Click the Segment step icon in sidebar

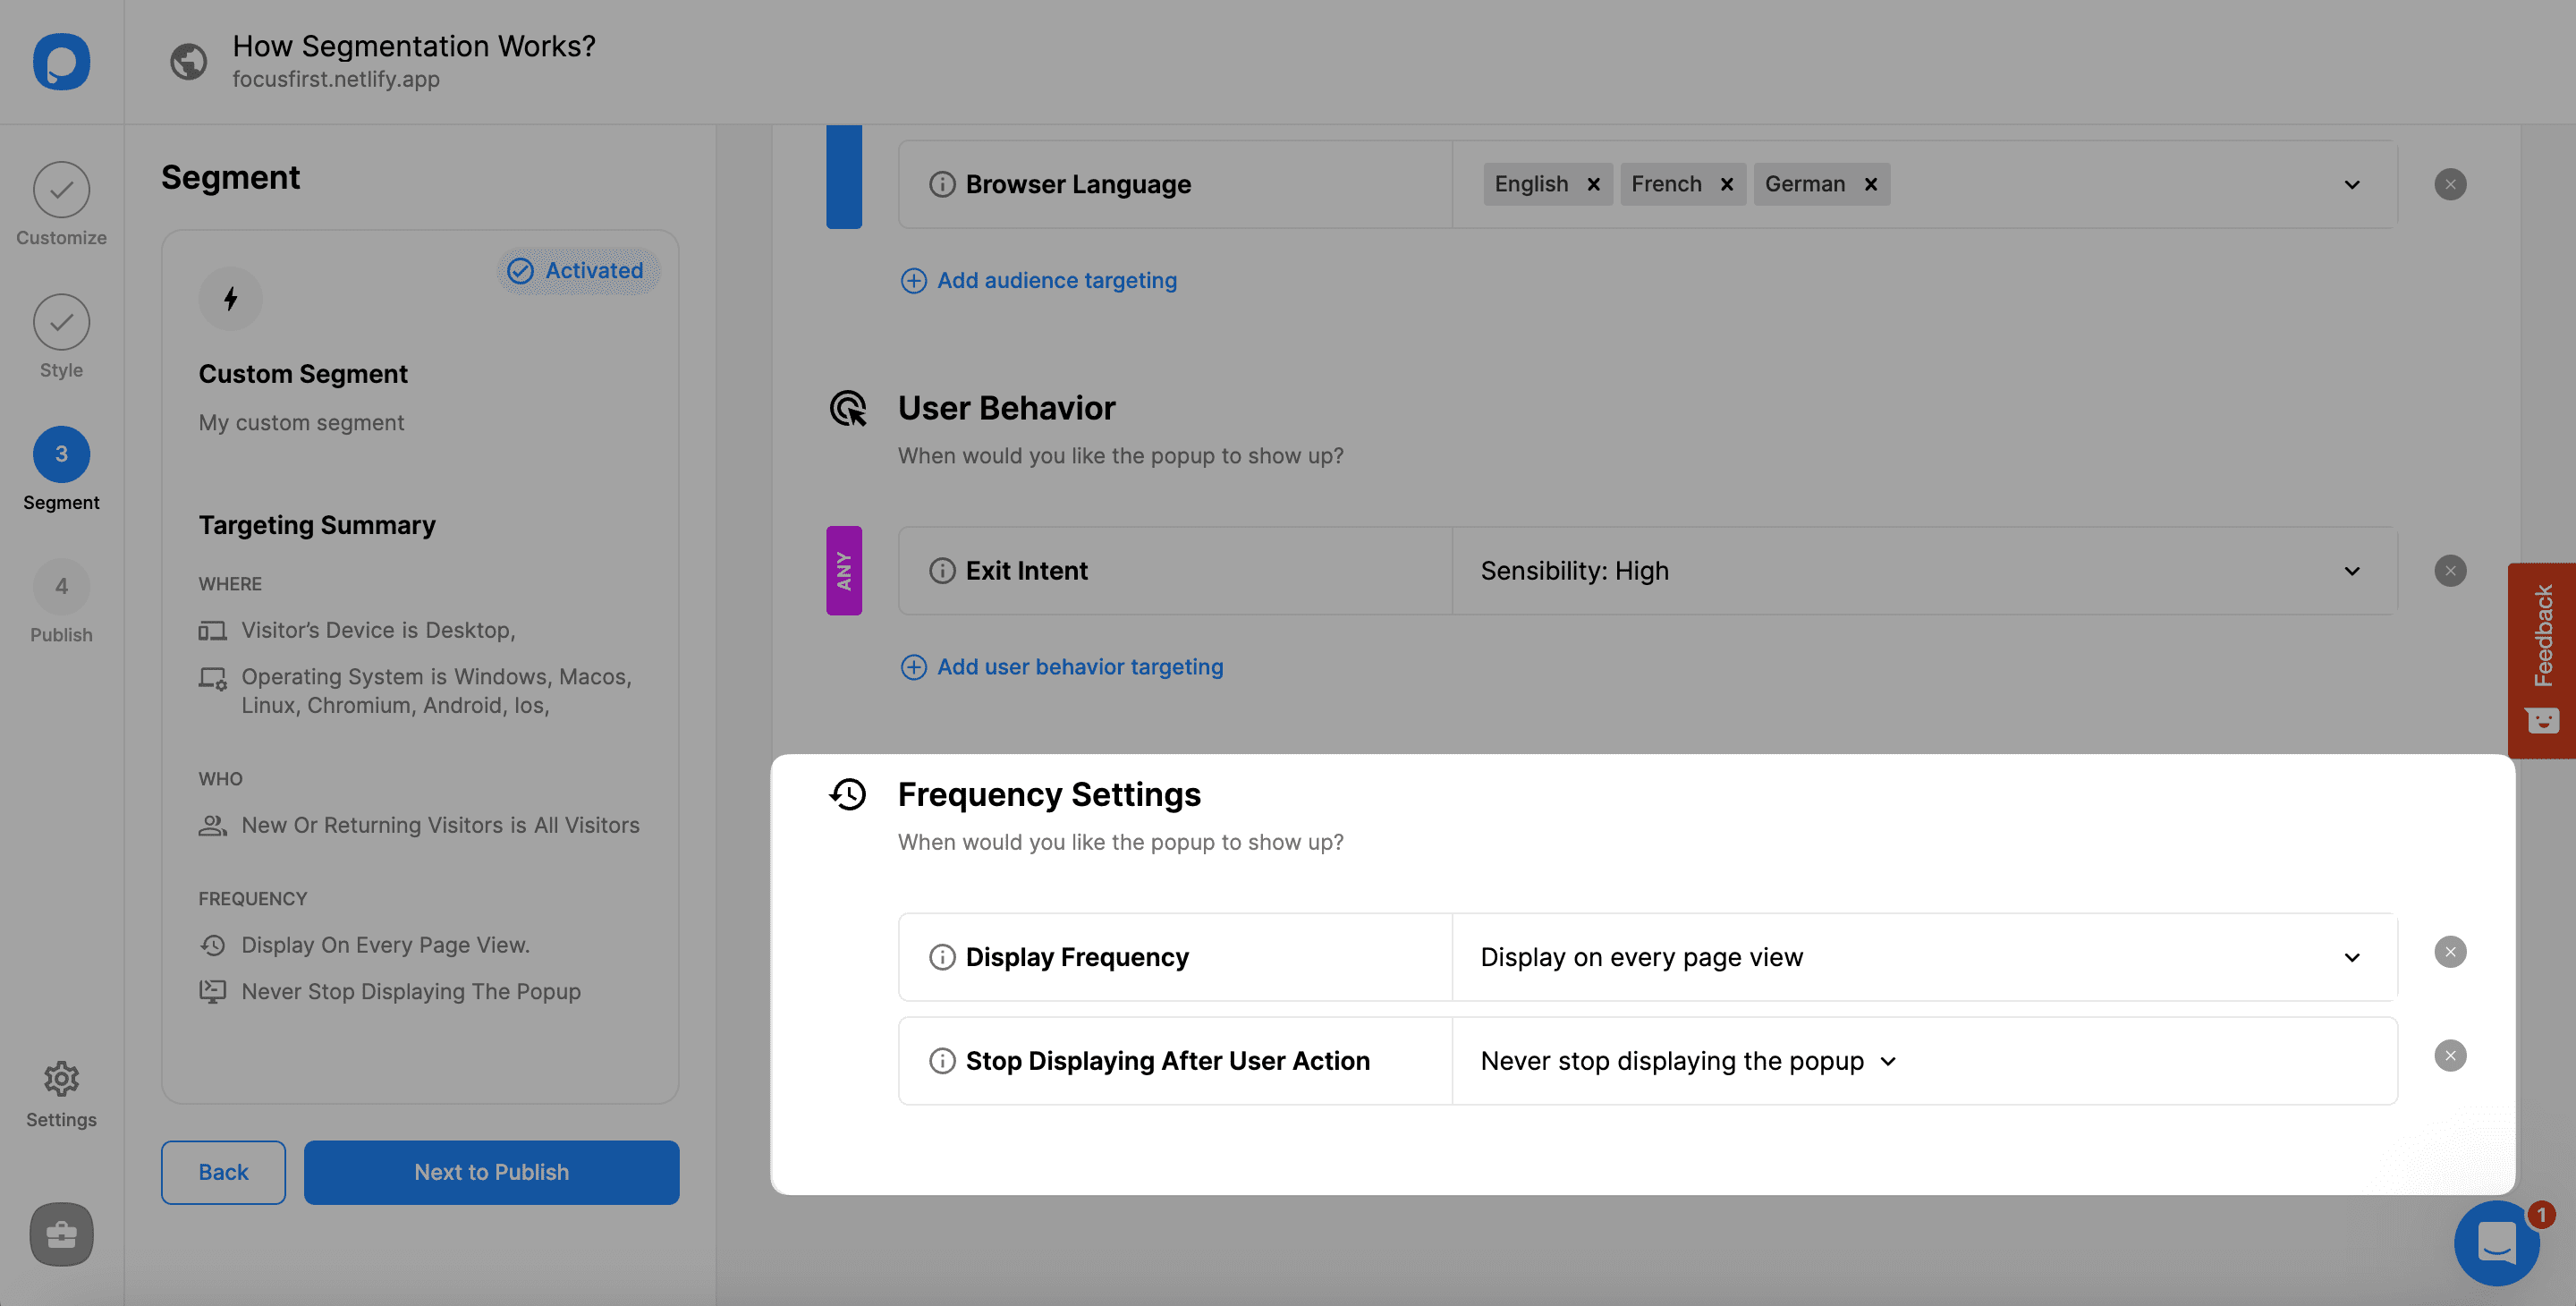pyautogui.click(x=62, y=454)
